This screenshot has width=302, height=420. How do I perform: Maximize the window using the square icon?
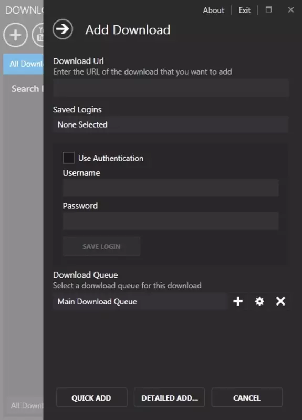pyautogui.click(x=268, y=9)
